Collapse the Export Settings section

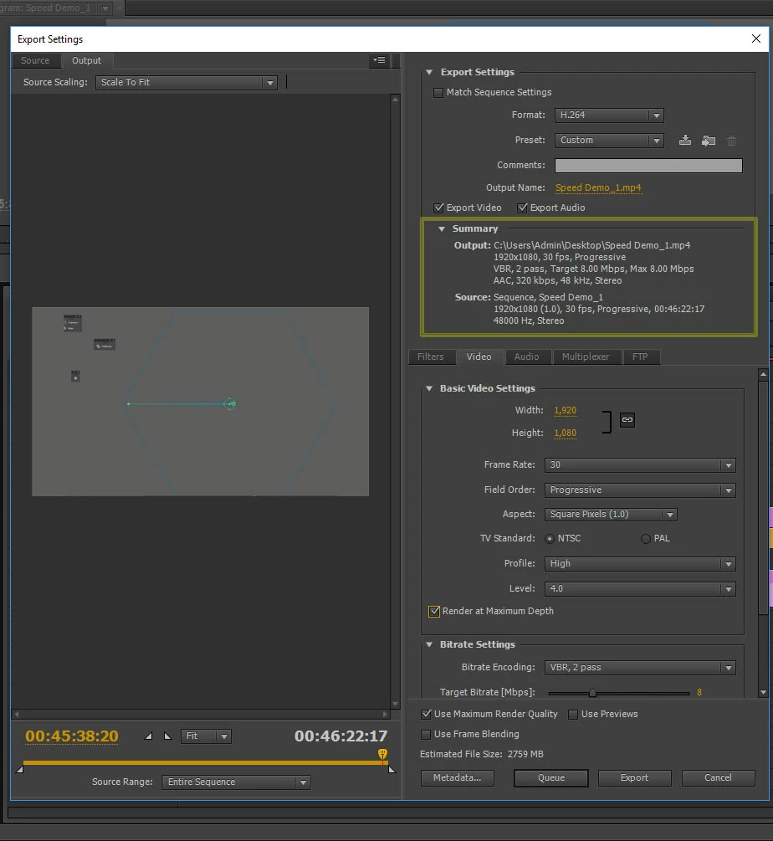(x=429, y=72)
